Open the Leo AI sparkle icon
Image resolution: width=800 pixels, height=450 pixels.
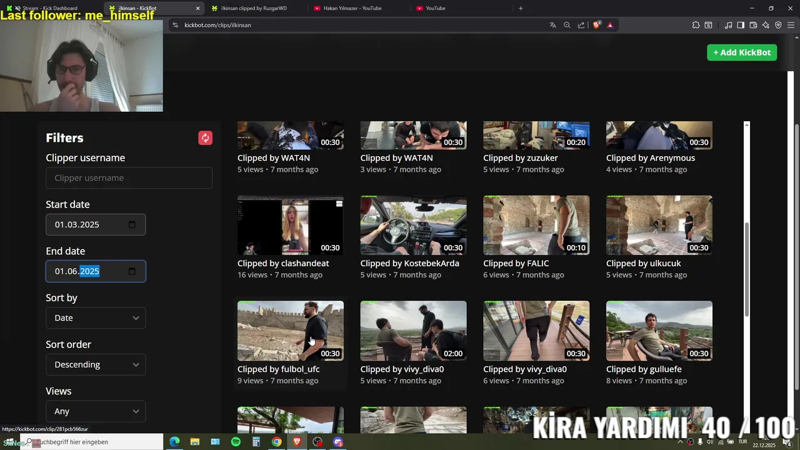tap(766, 25)
